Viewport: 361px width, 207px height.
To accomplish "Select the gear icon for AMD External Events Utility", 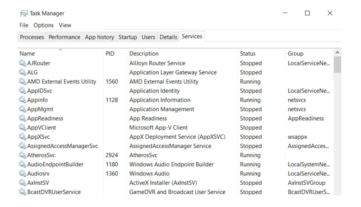I will pos(22,81).
